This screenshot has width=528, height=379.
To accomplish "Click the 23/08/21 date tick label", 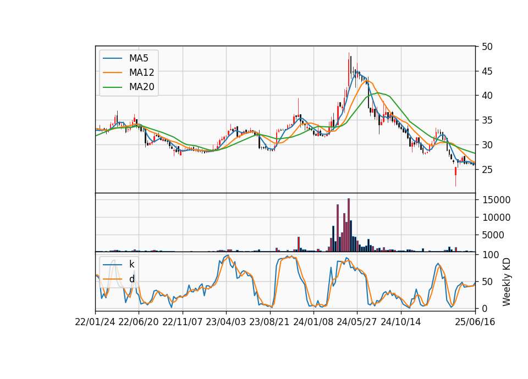I will click(269, 322).
